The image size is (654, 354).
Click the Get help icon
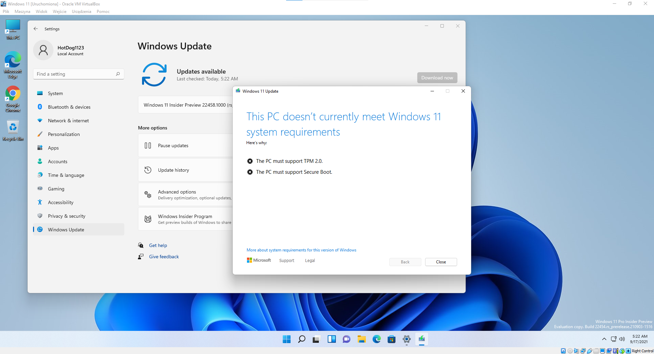tap(141, 245)
